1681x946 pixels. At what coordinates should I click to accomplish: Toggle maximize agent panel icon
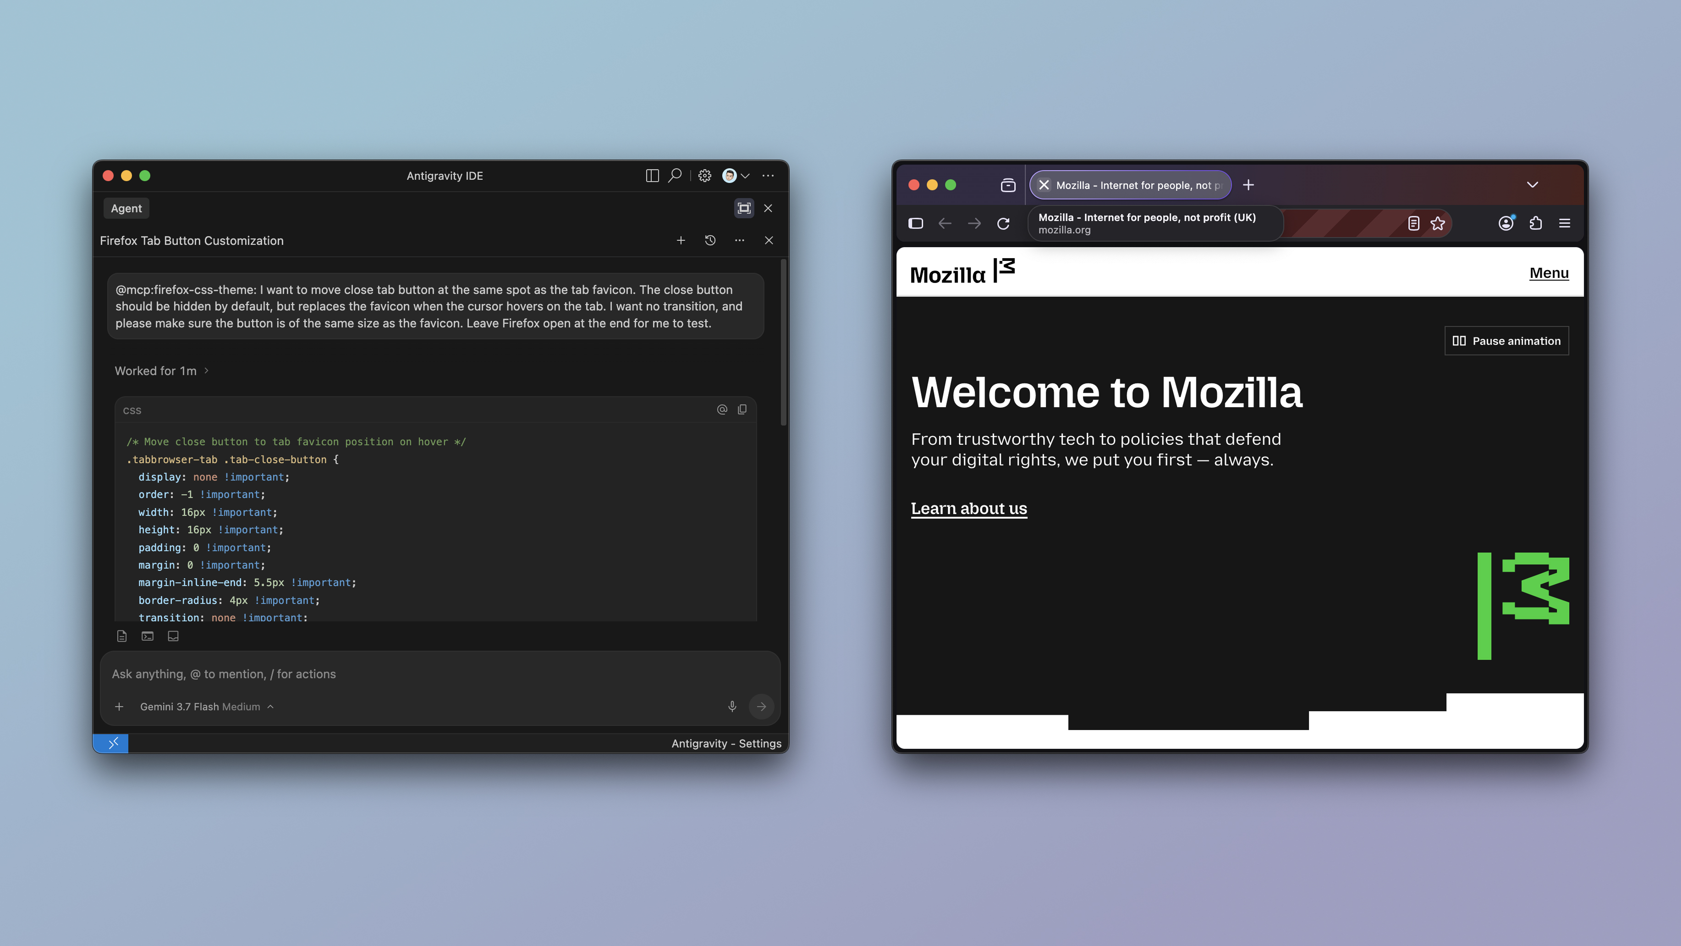tap(744, 208)
